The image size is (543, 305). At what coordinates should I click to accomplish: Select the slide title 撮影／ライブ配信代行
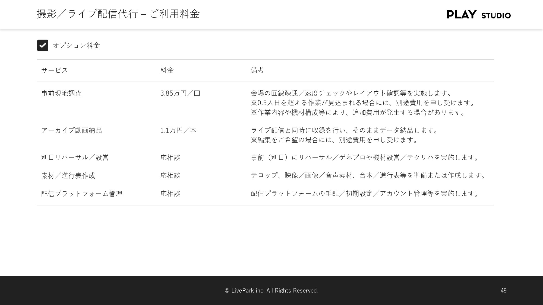(90, 15)
